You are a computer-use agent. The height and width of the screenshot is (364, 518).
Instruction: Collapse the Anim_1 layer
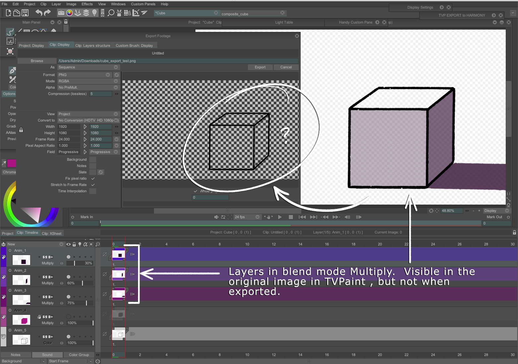10,251
